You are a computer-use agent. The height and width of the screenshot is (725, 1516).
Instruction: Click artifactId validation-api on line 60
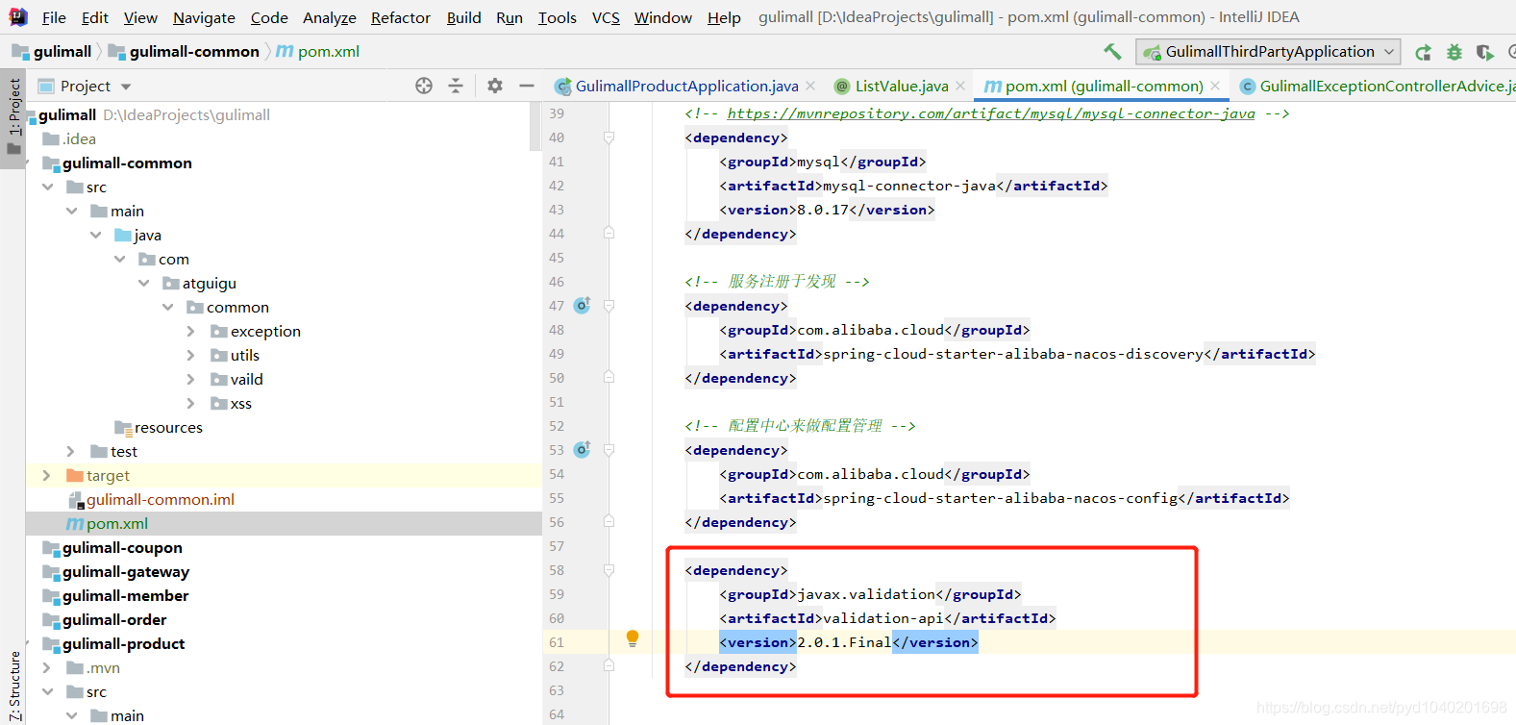pyautogui.click(x=883, y=618)
